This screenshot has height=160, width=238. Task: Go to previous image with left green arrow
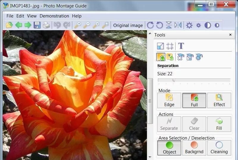click(x=19, y=25)
